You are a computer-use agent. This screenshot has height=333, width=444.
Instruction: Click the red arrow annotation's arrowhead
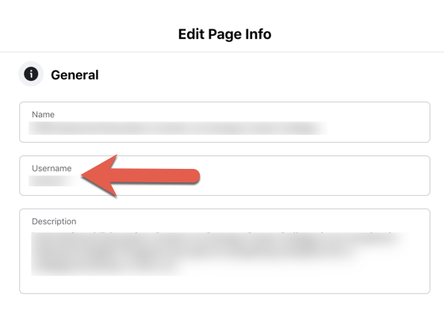[x=98, y=175]
